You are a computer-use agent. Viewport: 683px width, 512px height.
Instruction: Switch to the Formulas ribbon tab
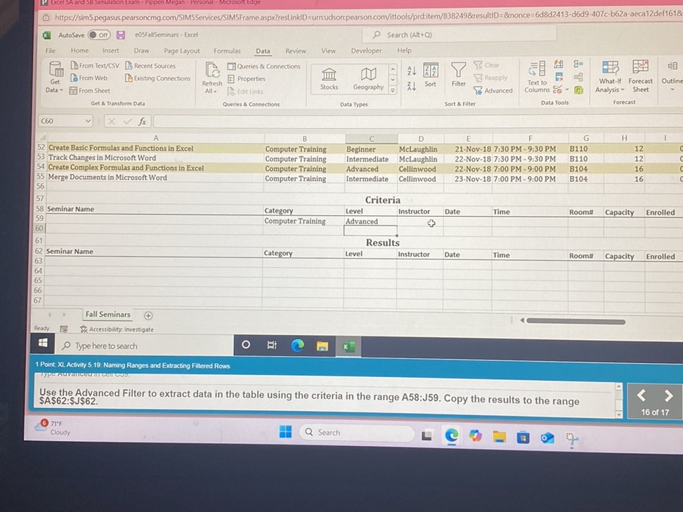(x=227, y=50)
